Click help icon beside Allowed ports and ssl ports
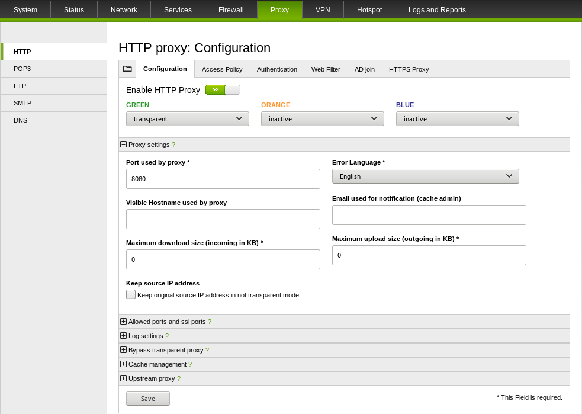The width and height of the screenshot is (582, 414). pos(210,322)
